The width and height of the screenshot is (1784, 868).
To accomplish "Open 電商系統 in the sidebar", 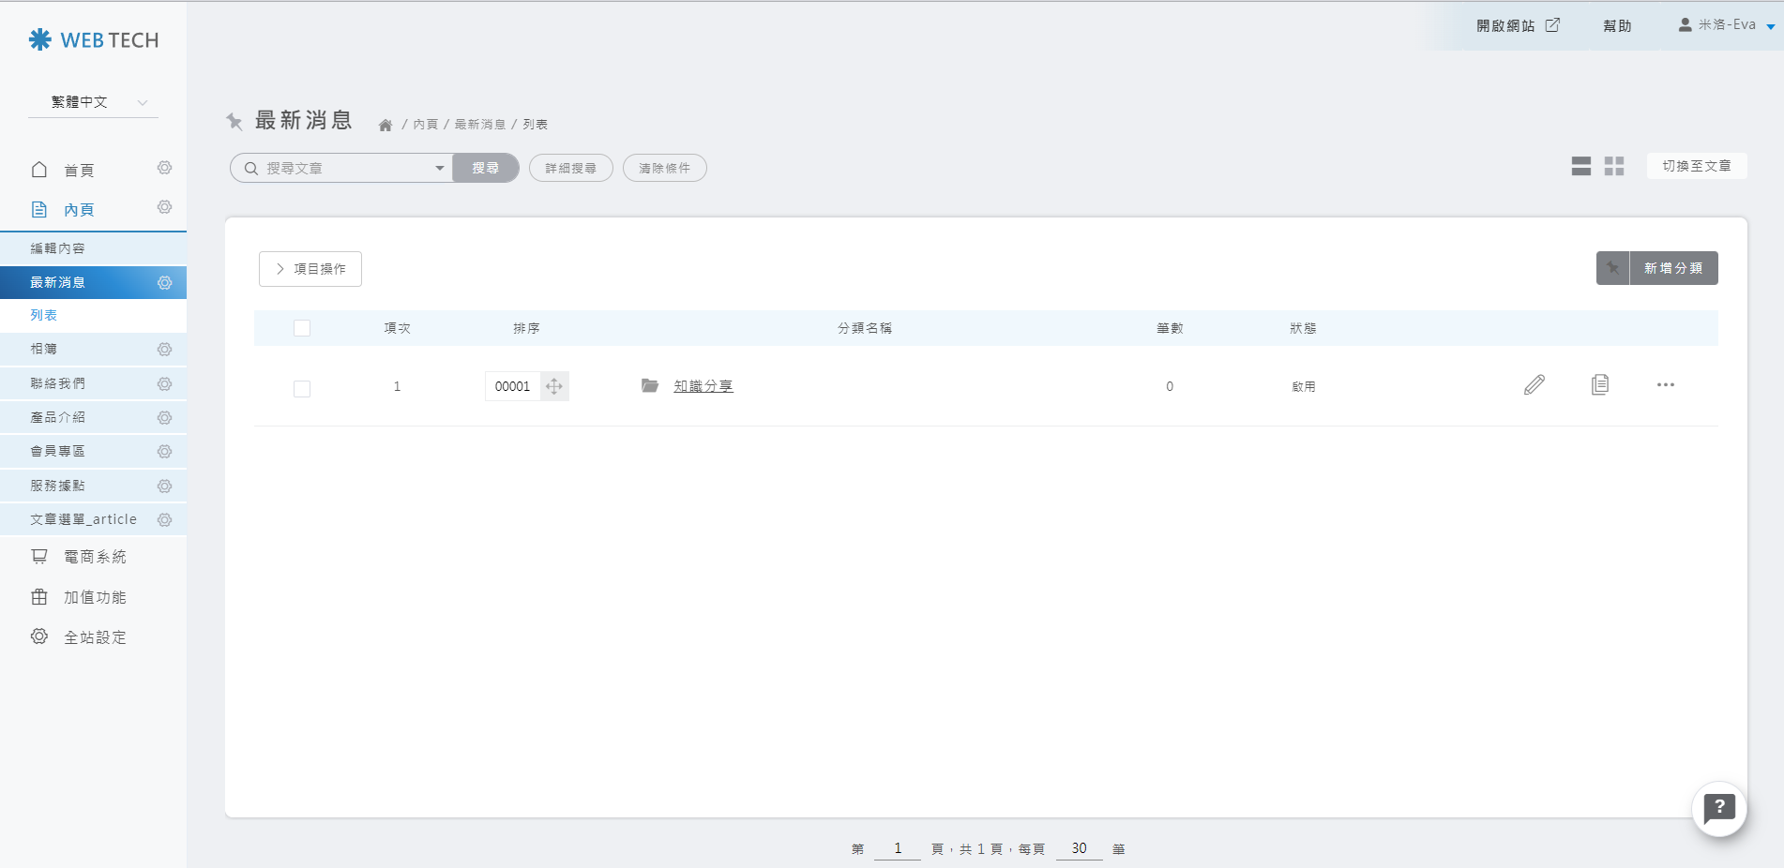I will [94, 557].
